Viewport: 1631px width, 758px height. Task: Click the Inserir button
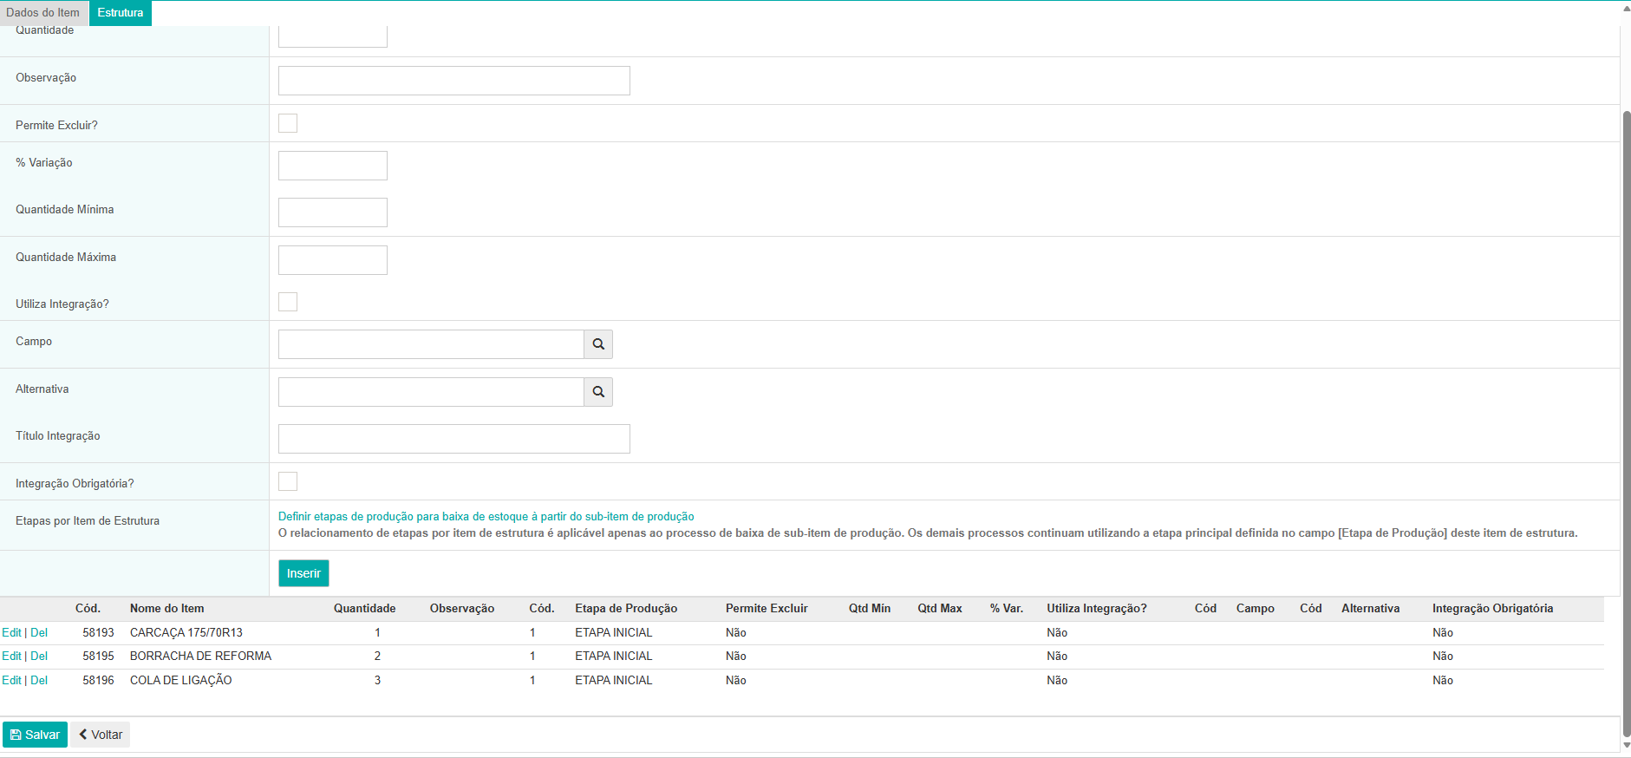click(x=303, y=573)
